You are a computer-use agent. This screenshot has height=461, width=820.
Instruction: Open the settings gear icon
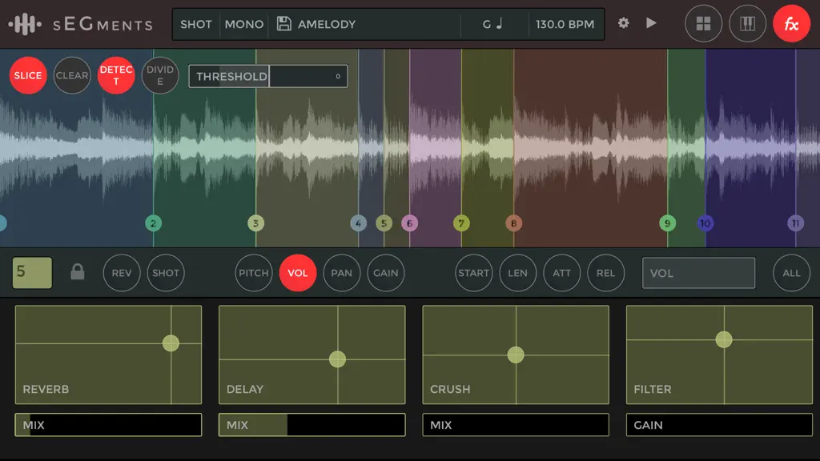click(x=623, y=23)
